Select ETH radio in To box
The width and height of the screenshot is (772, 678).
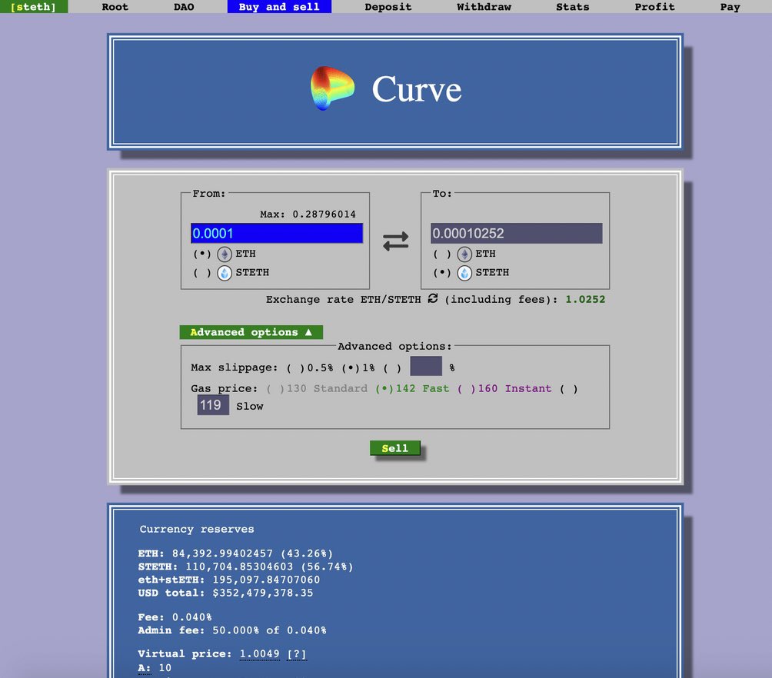(441, 254)
